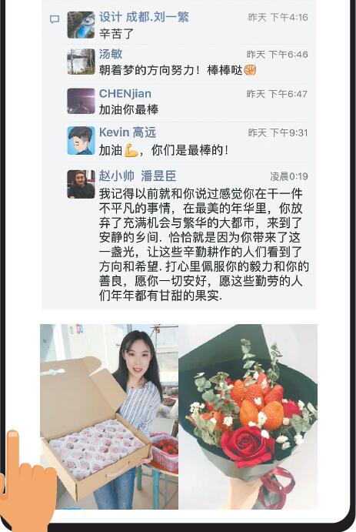This screenshot has width=356, height=532.
Task: Tap Kevin 高远's cartoon avatar
Action: point(81,140)
